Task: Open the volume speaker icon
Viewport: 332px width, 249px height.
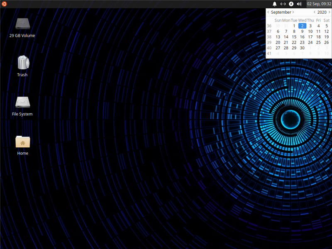Action: (x=299, y=4)
